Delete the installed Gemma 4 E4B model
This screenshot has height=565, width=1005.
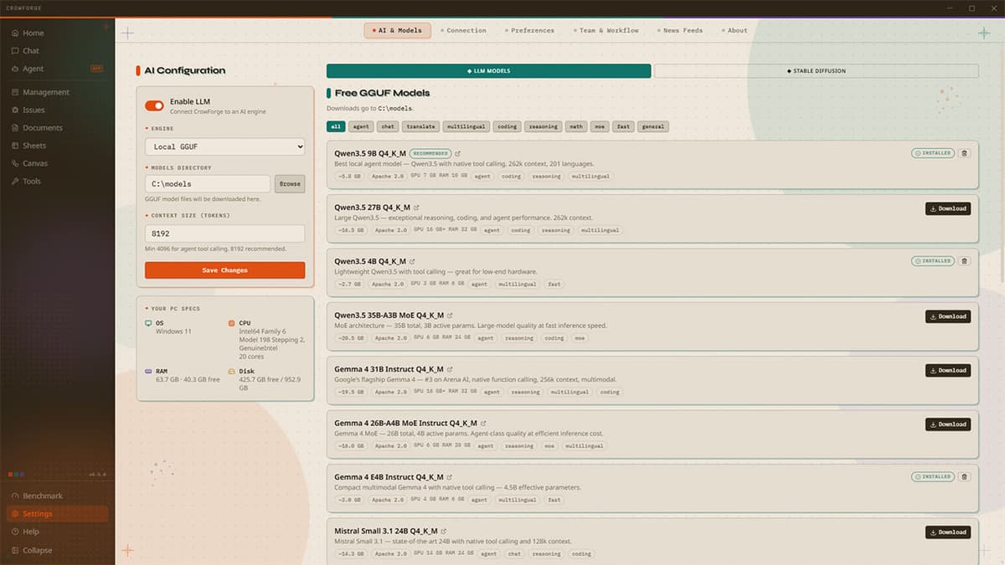tap(964, 477)
